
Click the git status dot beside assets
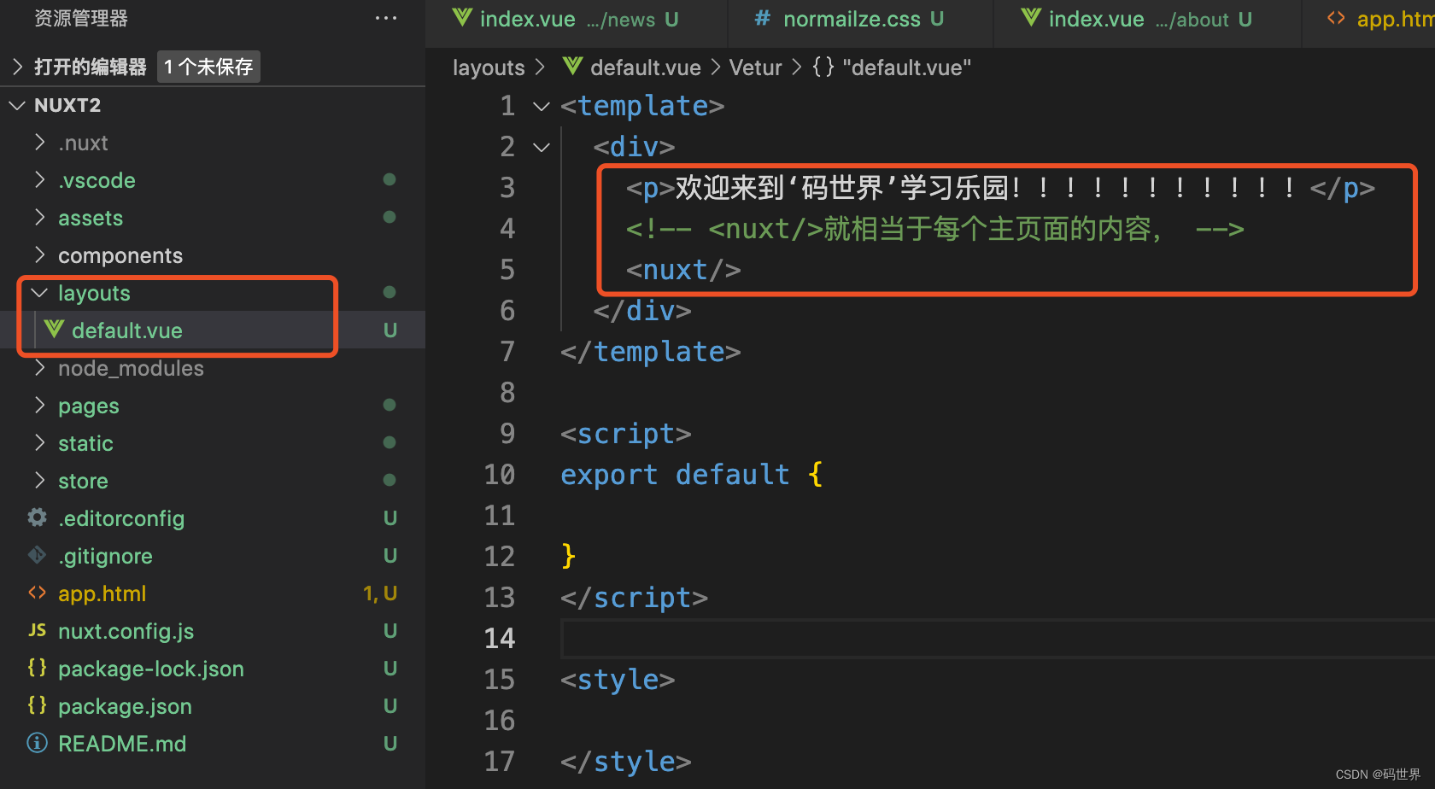pos(389,217)
